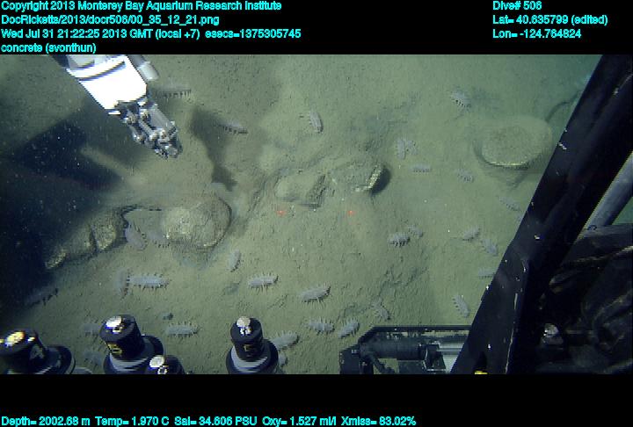Click the Dive# 506 label
The height and width of the screenshot is (427, 633).
click(x=517, y=6)
